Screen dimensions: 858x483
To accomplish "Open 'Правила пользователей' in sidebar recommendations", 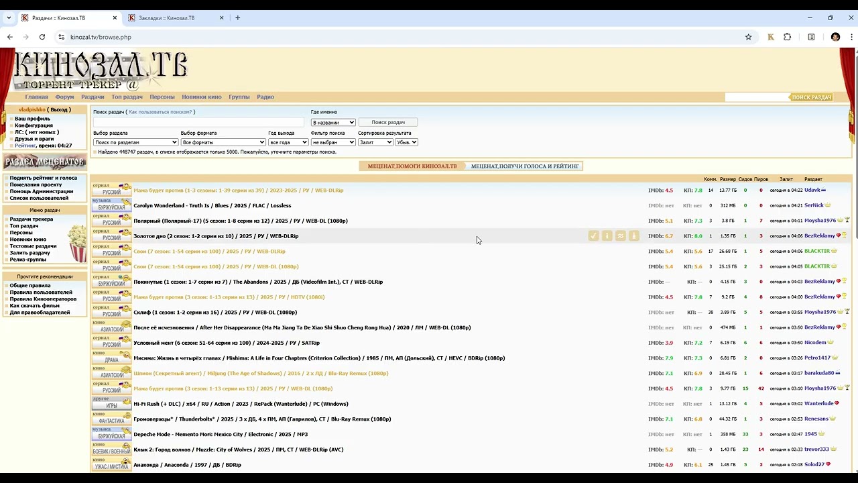I will pyautogui.click(x=41, y=292).
